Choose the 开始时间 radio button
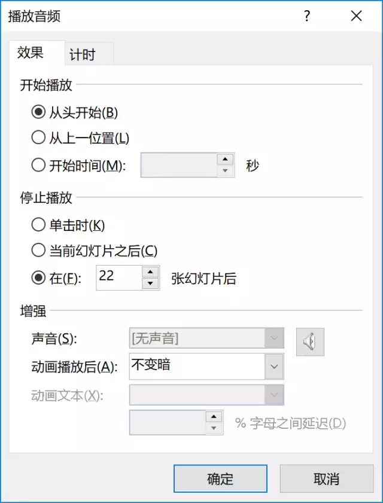The image size is (383, 503). click(38, 166)
